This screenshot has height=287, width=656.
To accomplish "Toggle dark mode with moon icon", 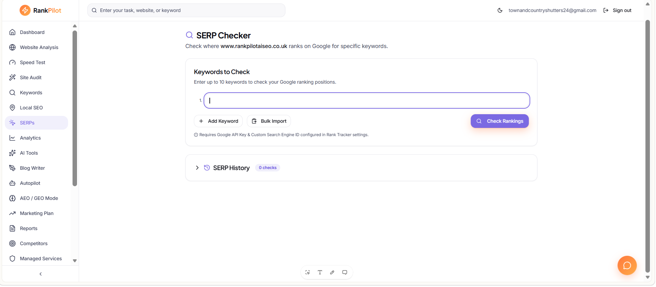I will (500, 10).
